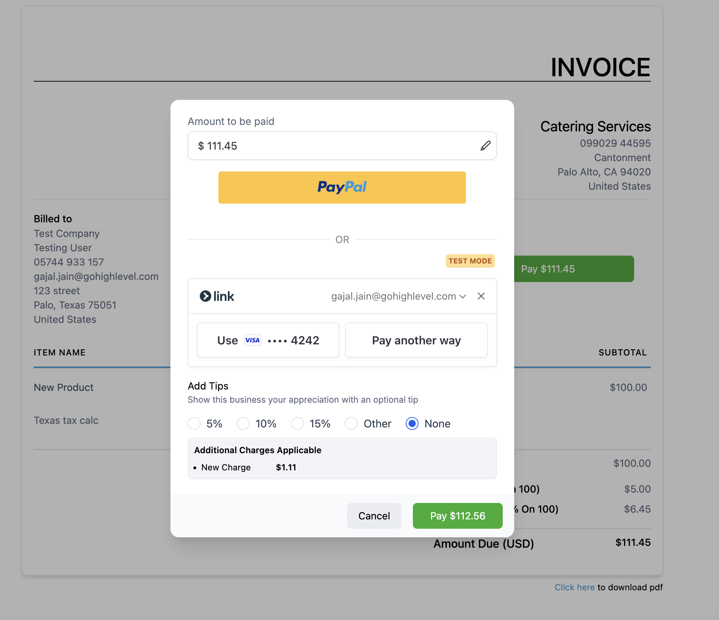Cancel the payment dialog
Screen dimensions: 719x620
[374, 516]
